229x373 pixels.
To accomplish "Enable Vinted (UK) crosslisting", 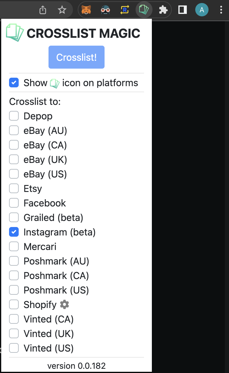I will 14,334.
